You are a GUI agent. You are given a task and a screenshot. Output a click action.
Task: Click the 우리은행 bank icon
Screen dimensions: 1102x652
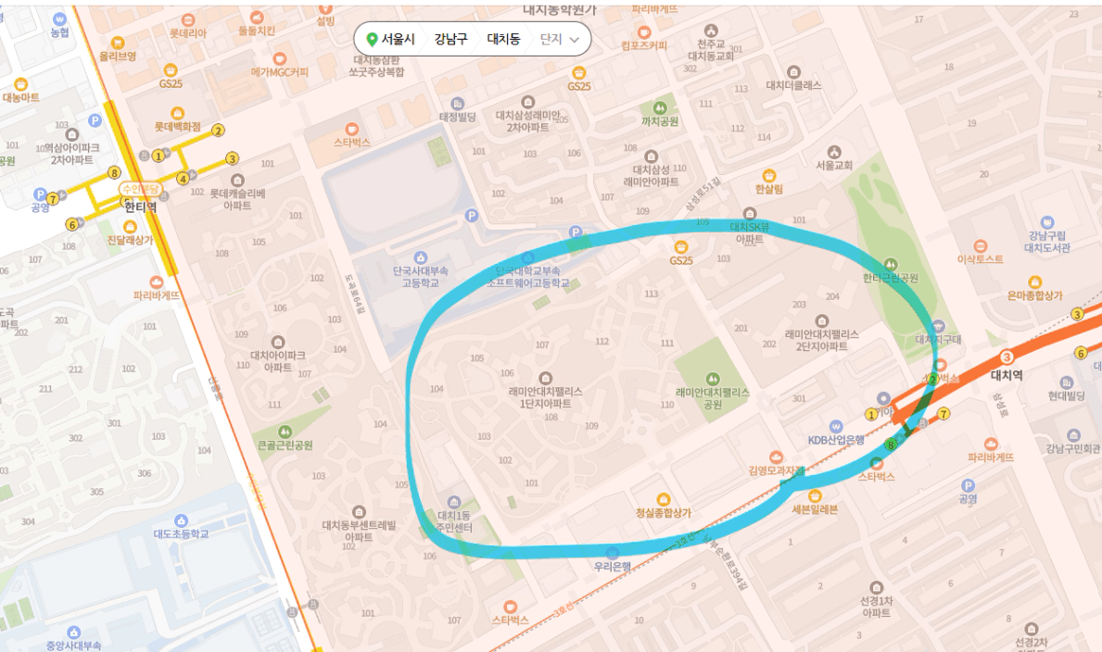(x=612, y=553)
